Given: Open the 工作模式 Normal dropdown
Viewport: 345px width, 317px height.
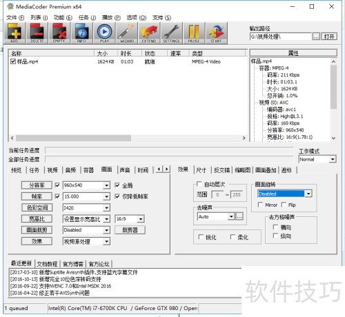Looking at the screenshot, I should tap(333, 159).
